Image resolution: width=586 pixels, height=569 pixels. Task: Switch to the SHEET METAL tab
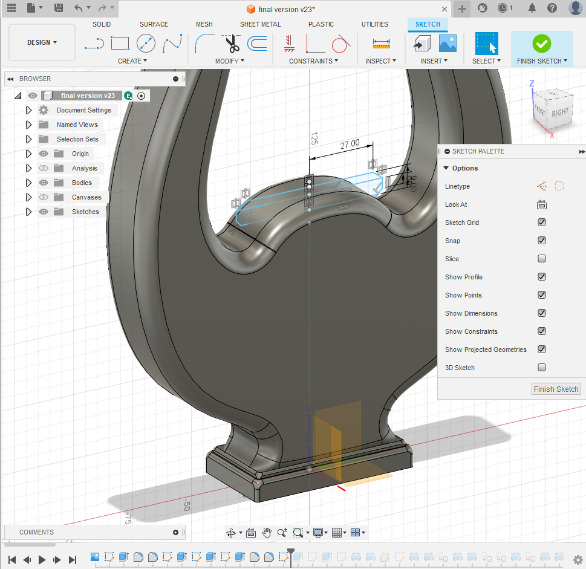(x=260, y=24)
